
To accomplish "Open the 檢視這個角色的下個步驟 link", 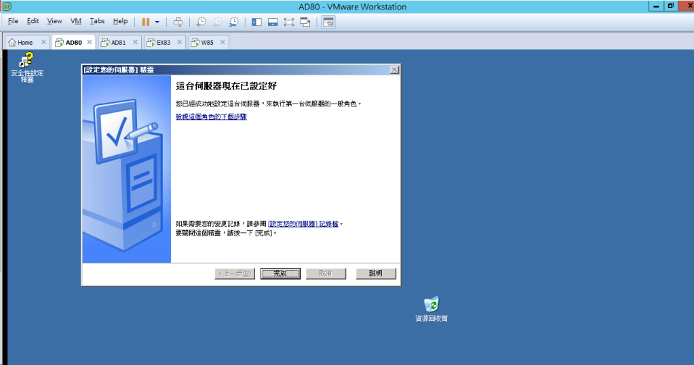I will point(211,117).
